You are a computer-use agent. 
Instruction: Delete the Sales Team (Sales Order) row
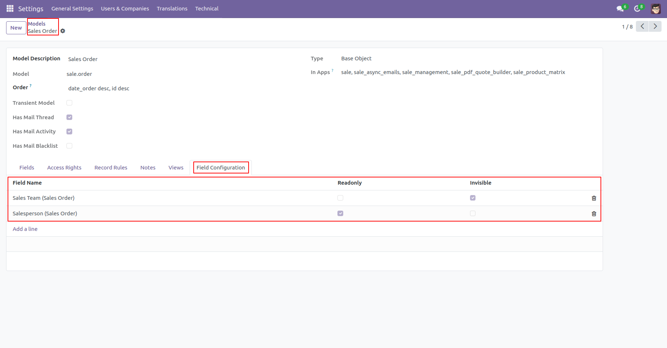(x=594, y=198)
